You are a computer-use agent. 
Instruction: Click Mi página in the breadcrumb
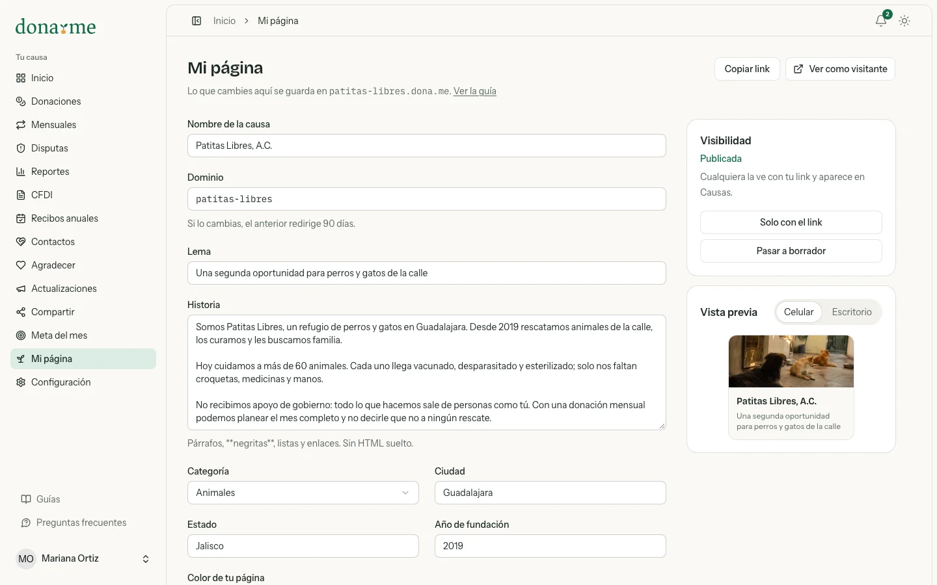278,21
